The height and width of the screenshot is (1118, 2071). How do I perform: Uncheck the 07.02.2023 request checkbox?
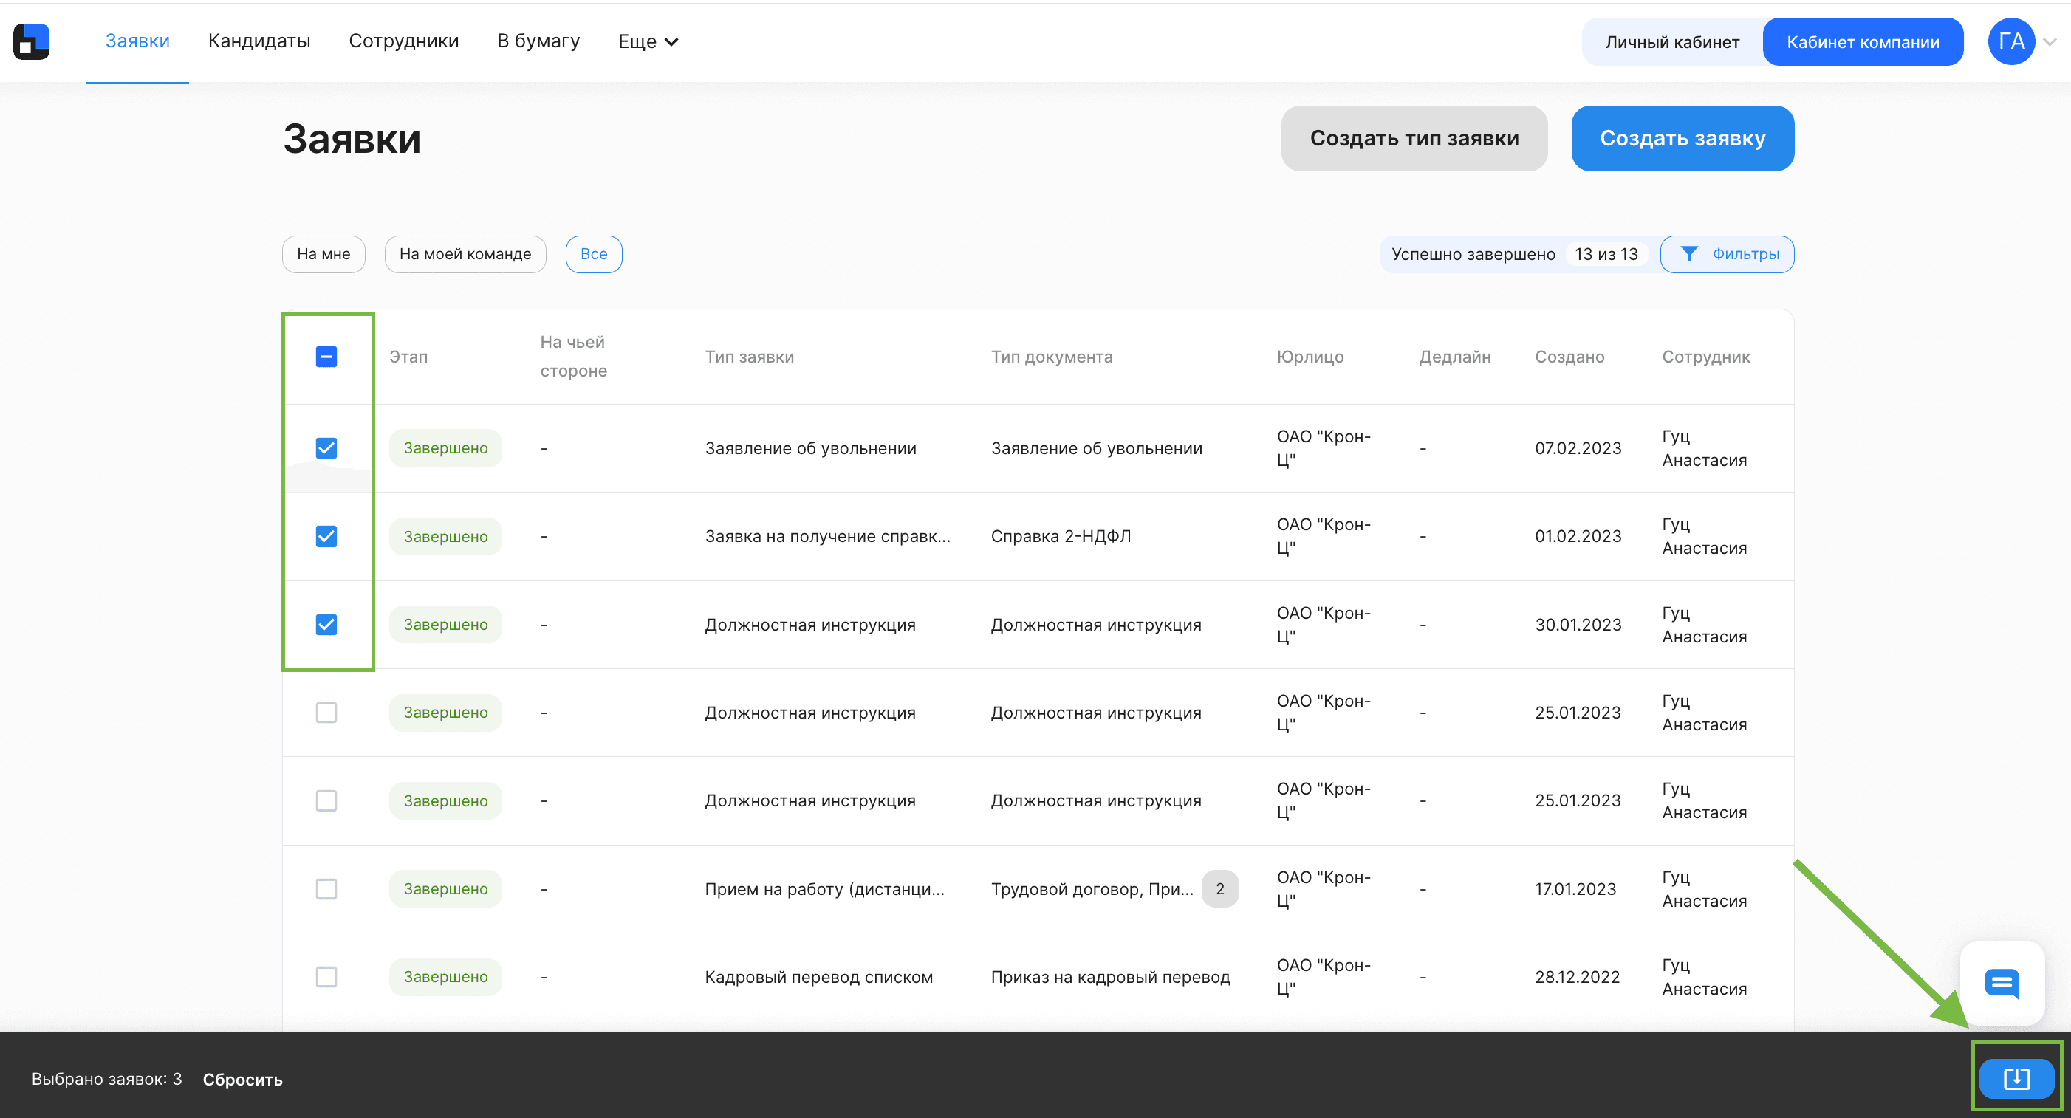coord(326,447)
